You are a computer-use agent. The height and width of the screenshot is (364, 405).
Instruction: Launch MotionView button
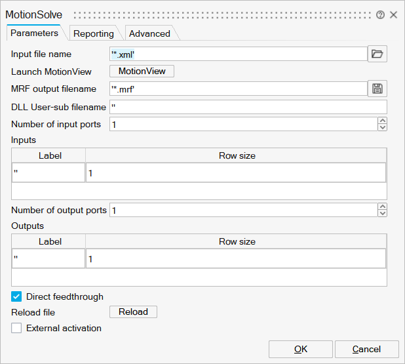(x=142, y=71)
